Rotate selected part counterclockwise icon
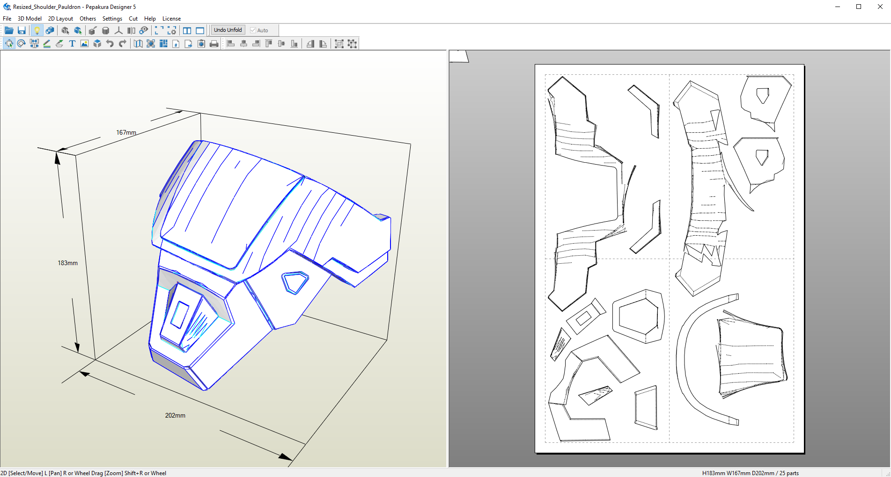891x477 pixels. [x=310, y=43]
